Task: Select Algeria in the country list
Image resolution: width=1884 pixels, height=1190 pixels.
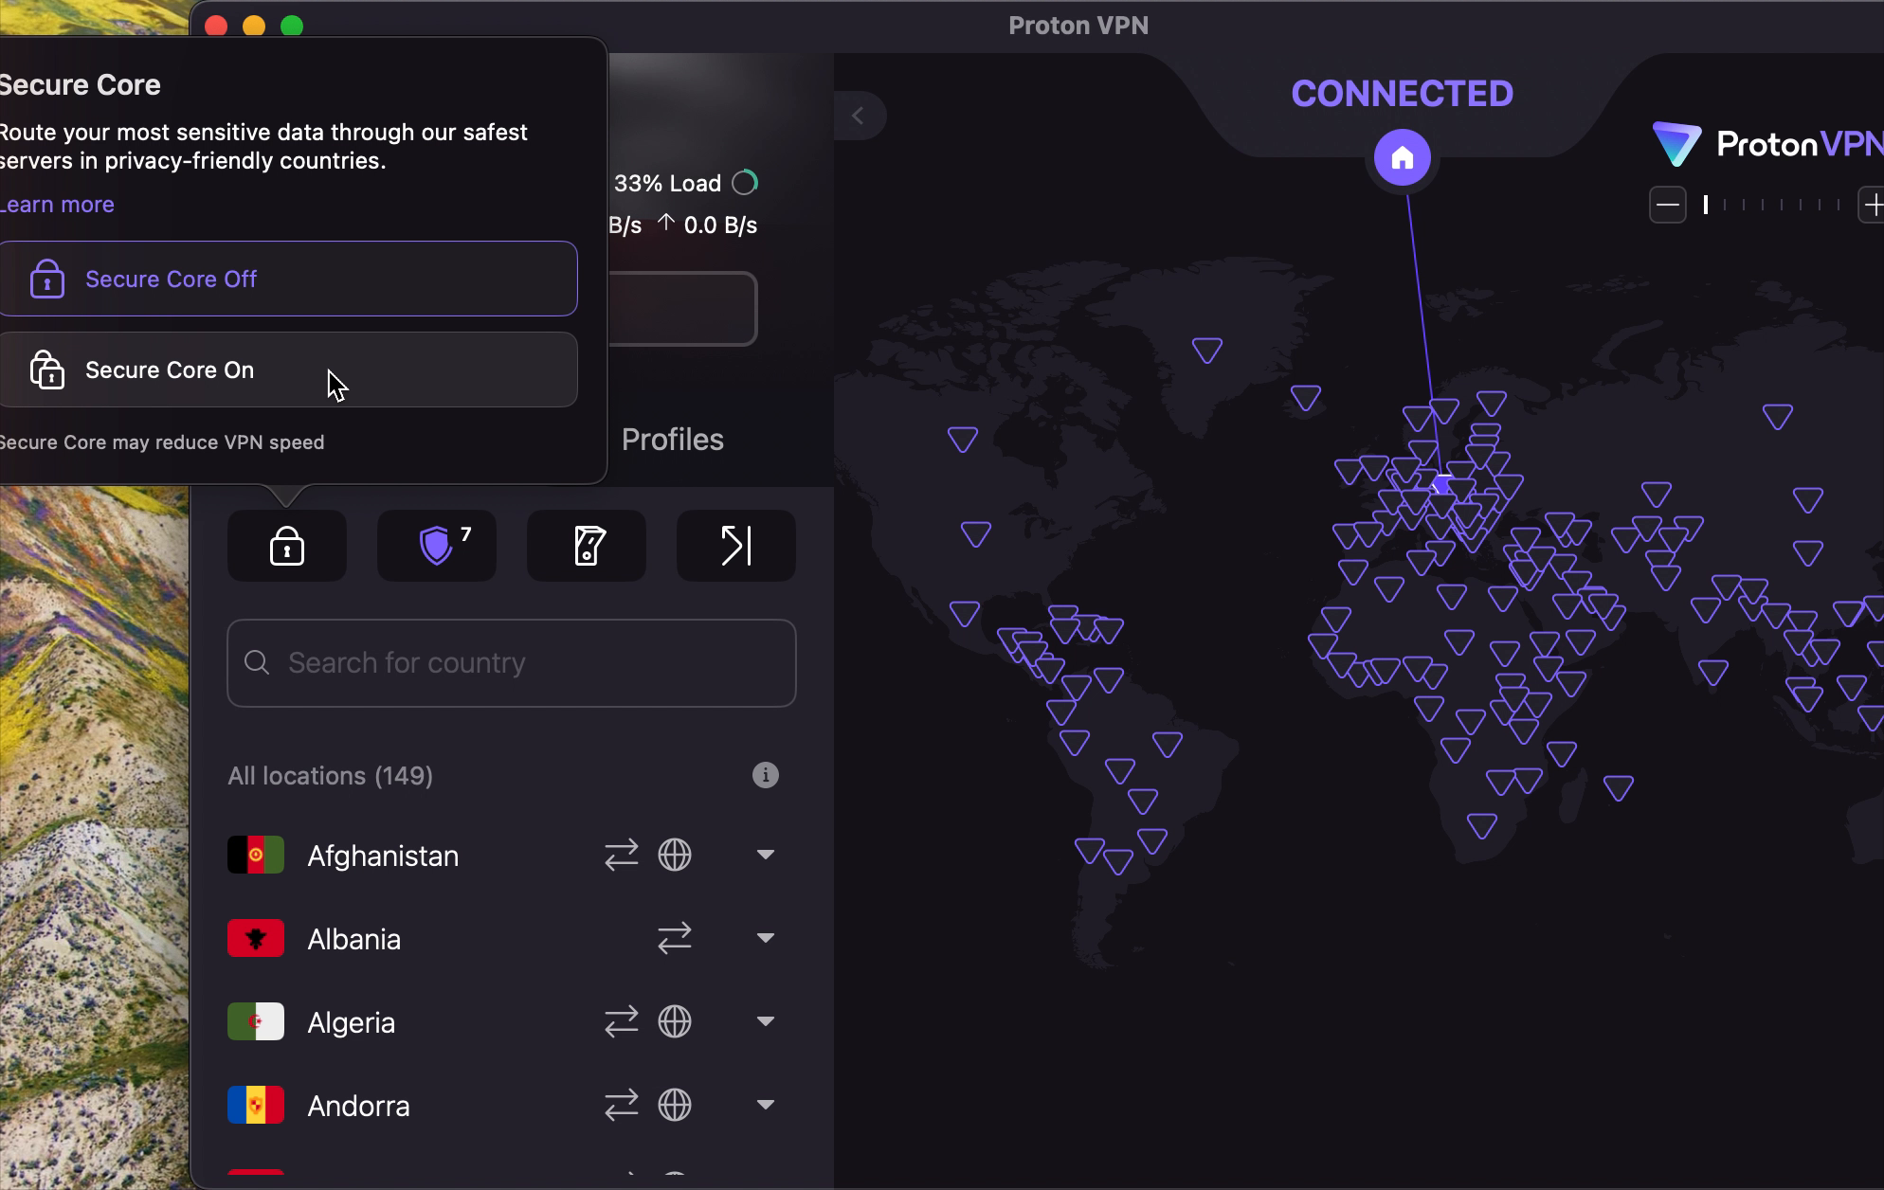Action: [x=512, y=1022]
